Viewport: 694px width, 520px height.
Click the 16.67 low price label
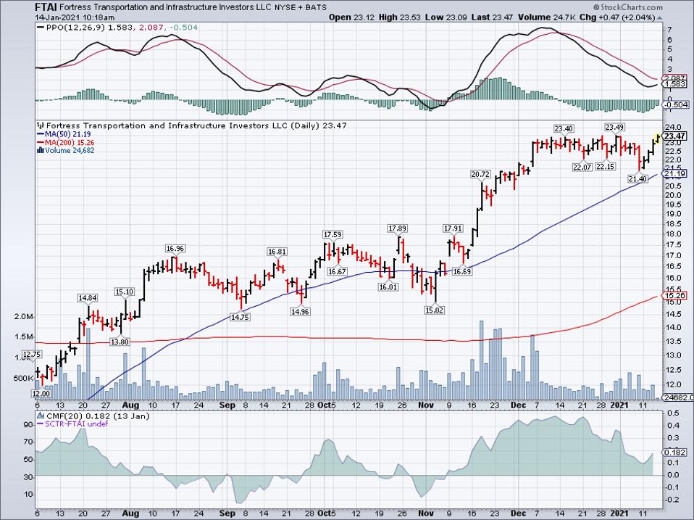(x=337, y=271)
